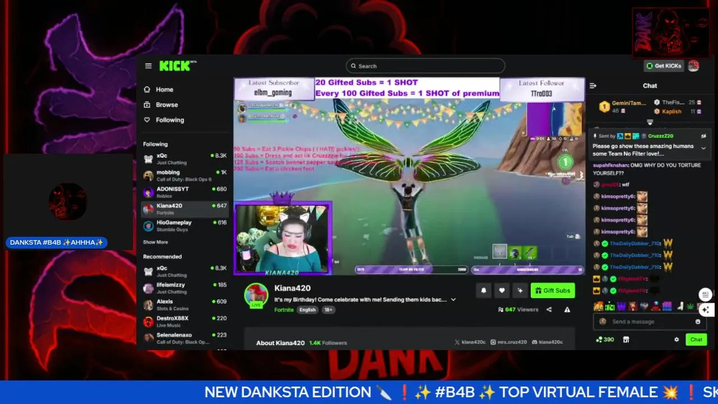This screenshot has height=404, width=718.
Task: Open ADONISSYT channel in the sidebar
Action: point(185,192)
